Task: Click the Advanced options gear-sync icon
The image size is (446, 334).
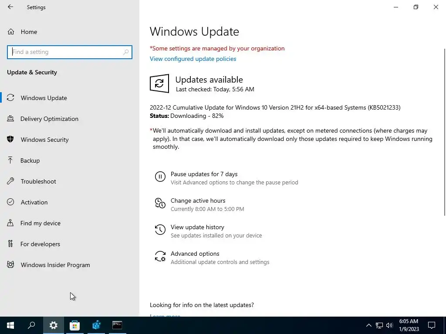Action: click(x=160, y=256)
